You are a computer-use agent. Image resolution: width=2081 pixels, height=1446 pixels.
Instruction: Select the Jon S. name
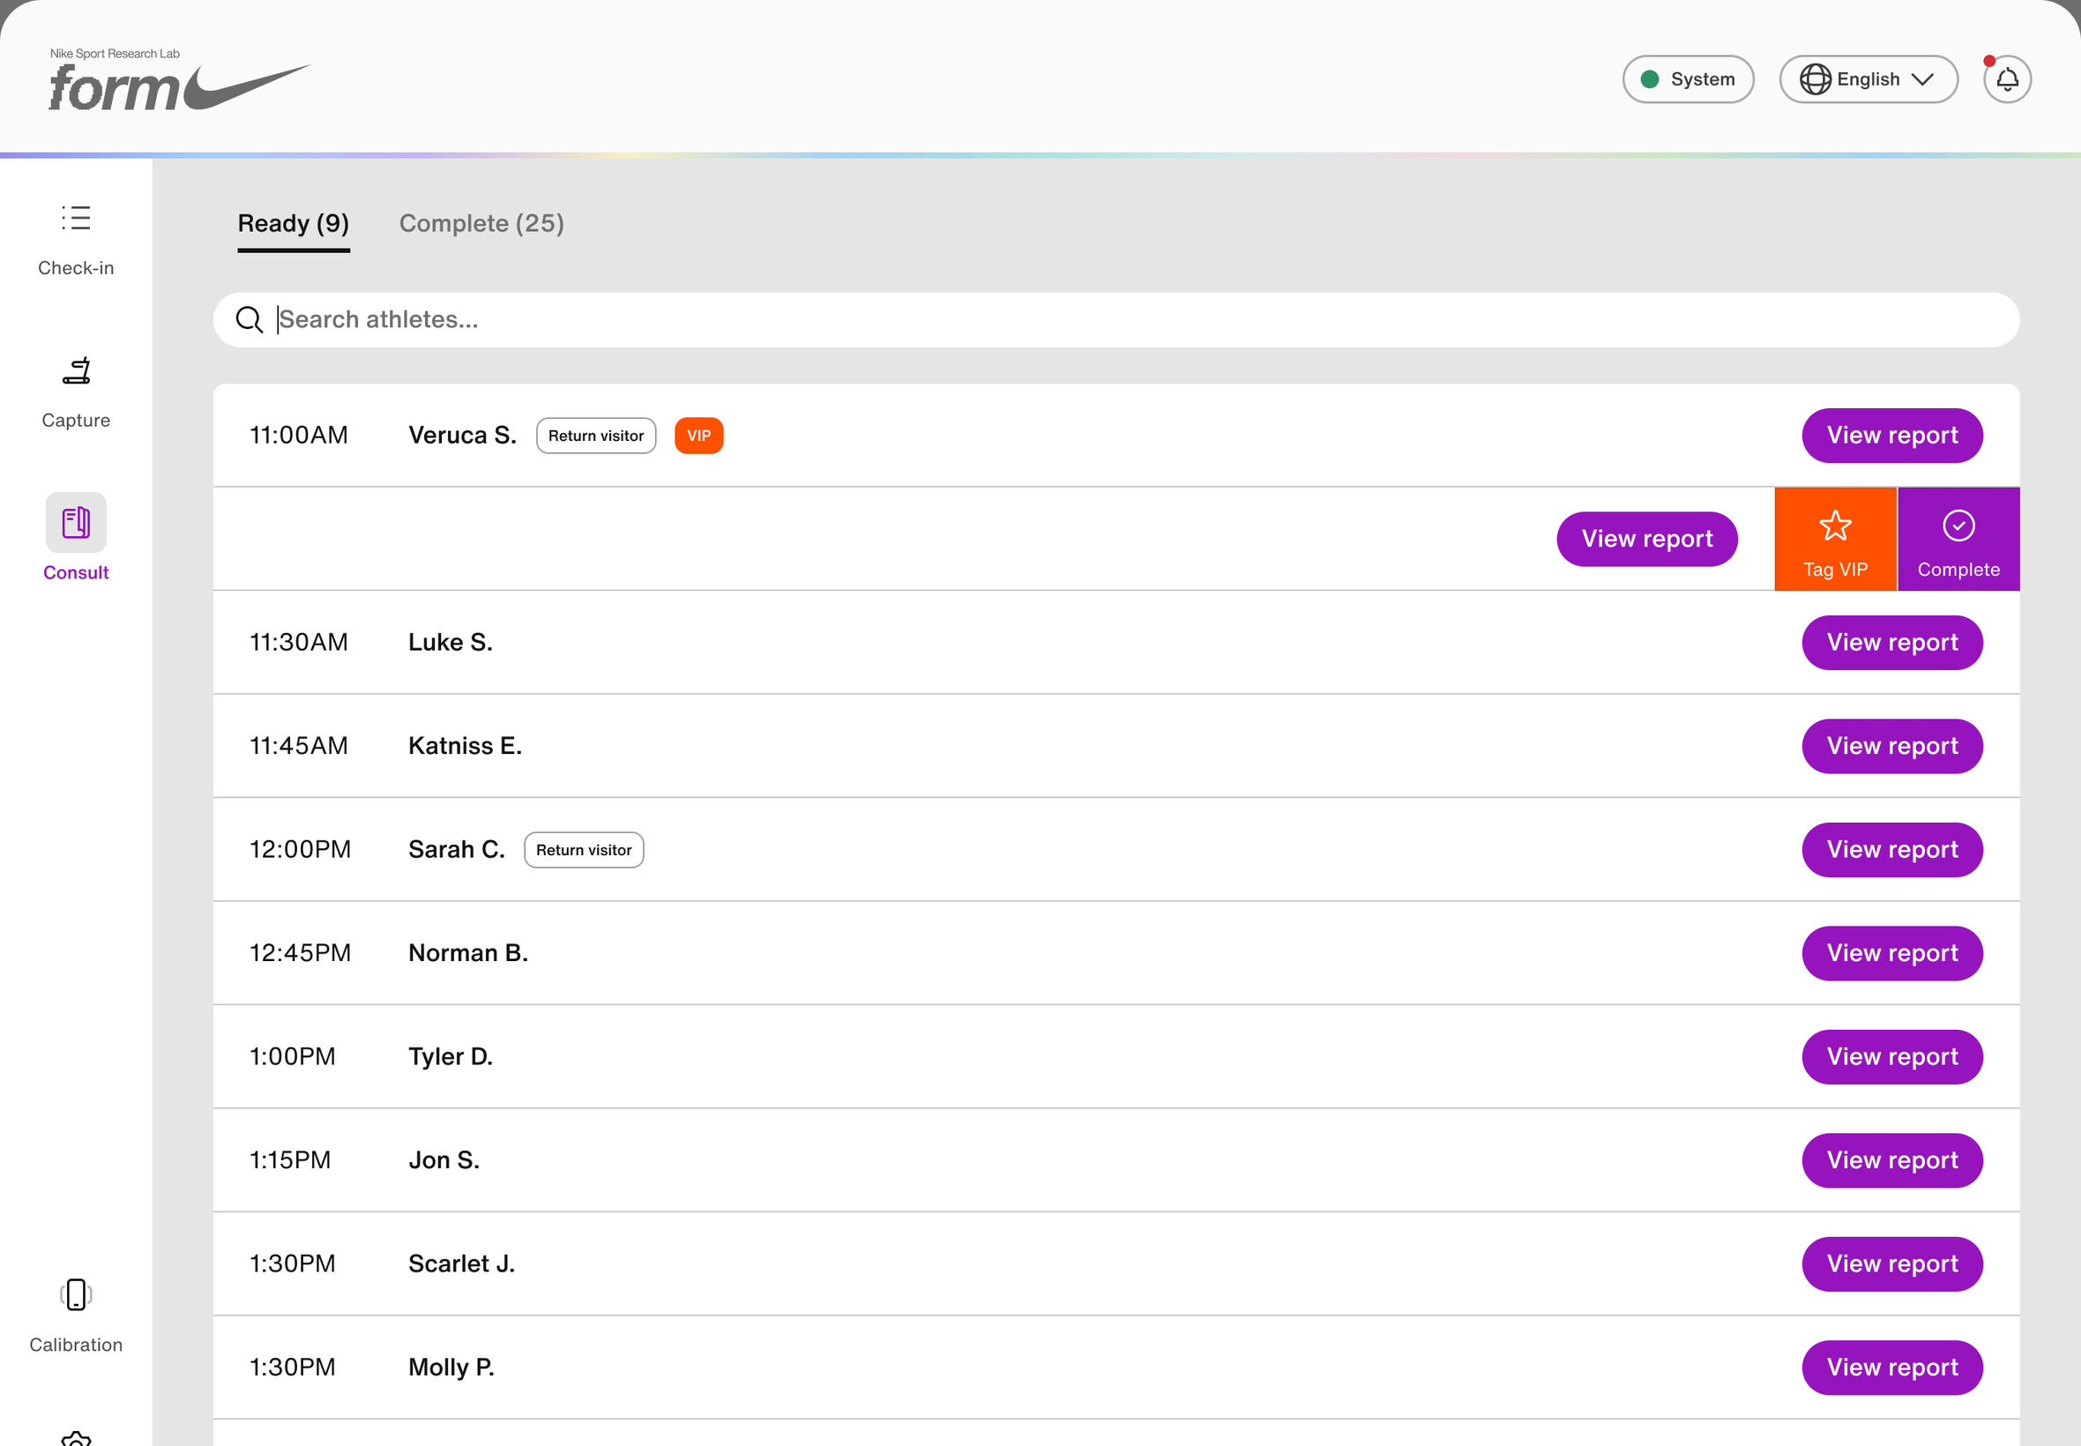444,1160
